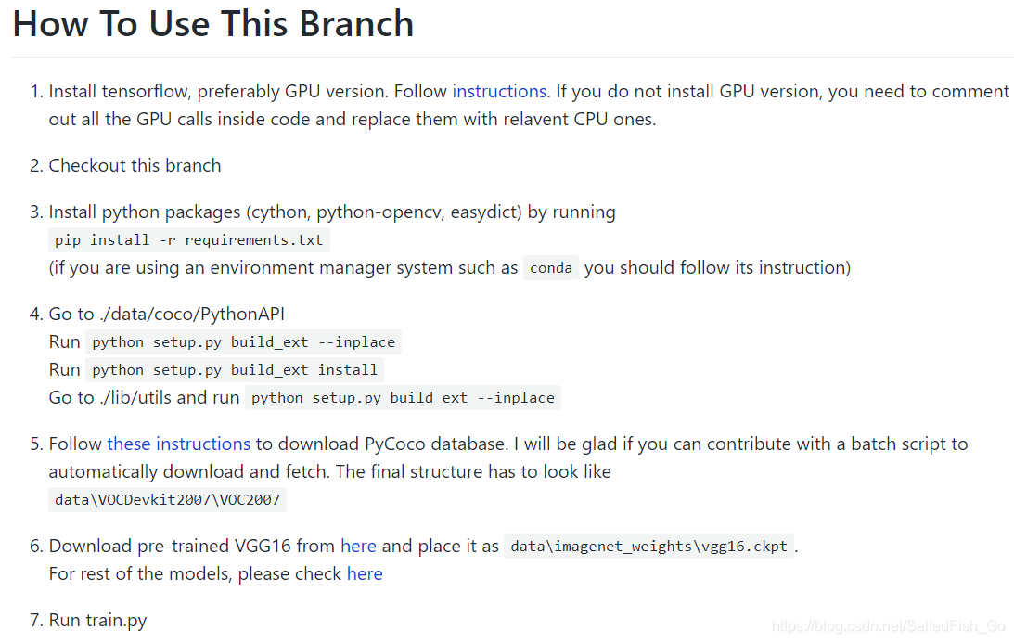Click 'Download pre-trained VGG16 from' text

191,546
